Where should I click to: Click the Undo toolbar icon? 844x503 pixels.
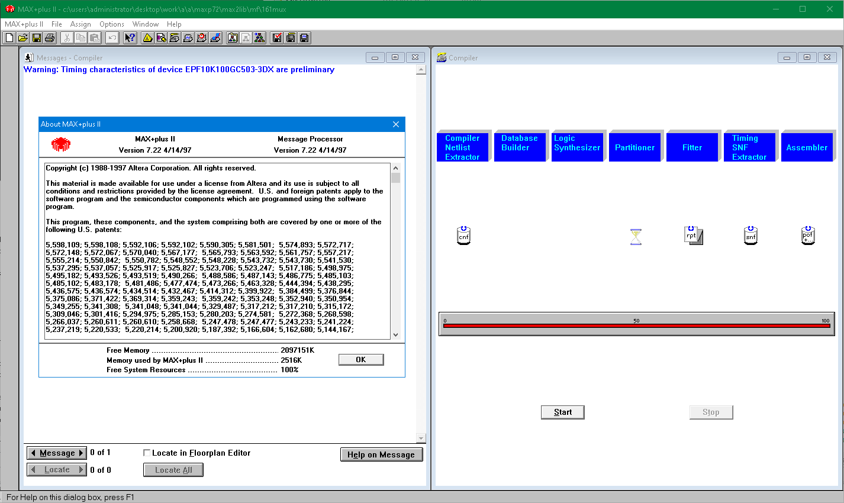112,38
